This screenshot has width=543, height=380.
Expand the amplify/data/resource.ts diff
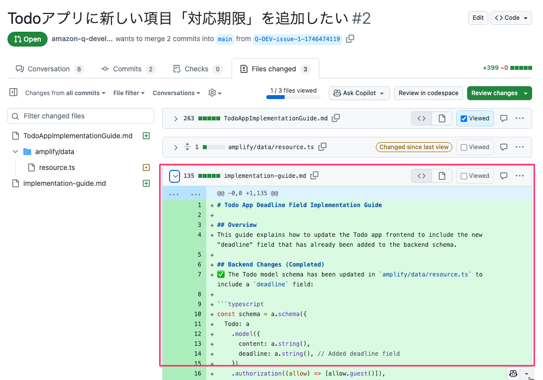tap(176, 147)
